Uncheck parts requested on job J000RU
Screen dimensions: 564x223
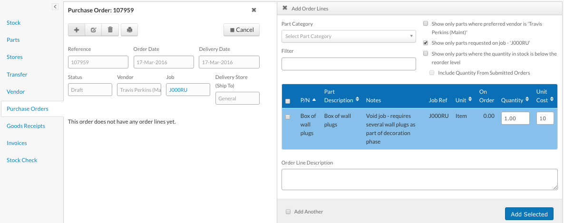pos(426,43)
